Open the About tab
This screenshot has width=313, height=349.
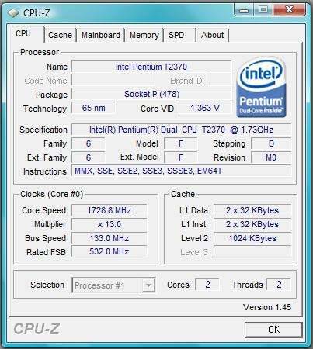[x=212, y=35]
